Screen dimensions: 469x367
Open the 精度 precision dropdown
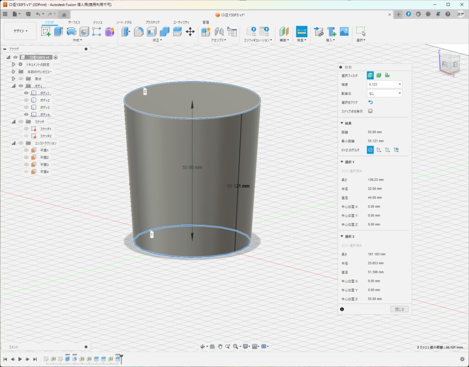tap(384, 84)
